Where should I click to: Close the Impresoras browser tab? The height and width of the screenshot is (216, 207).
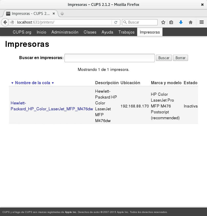click(x=54, y=14)
